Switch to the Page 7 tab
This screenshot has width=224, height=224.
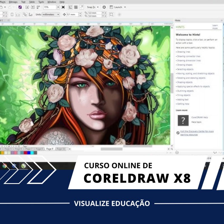[x=29, y=149]
